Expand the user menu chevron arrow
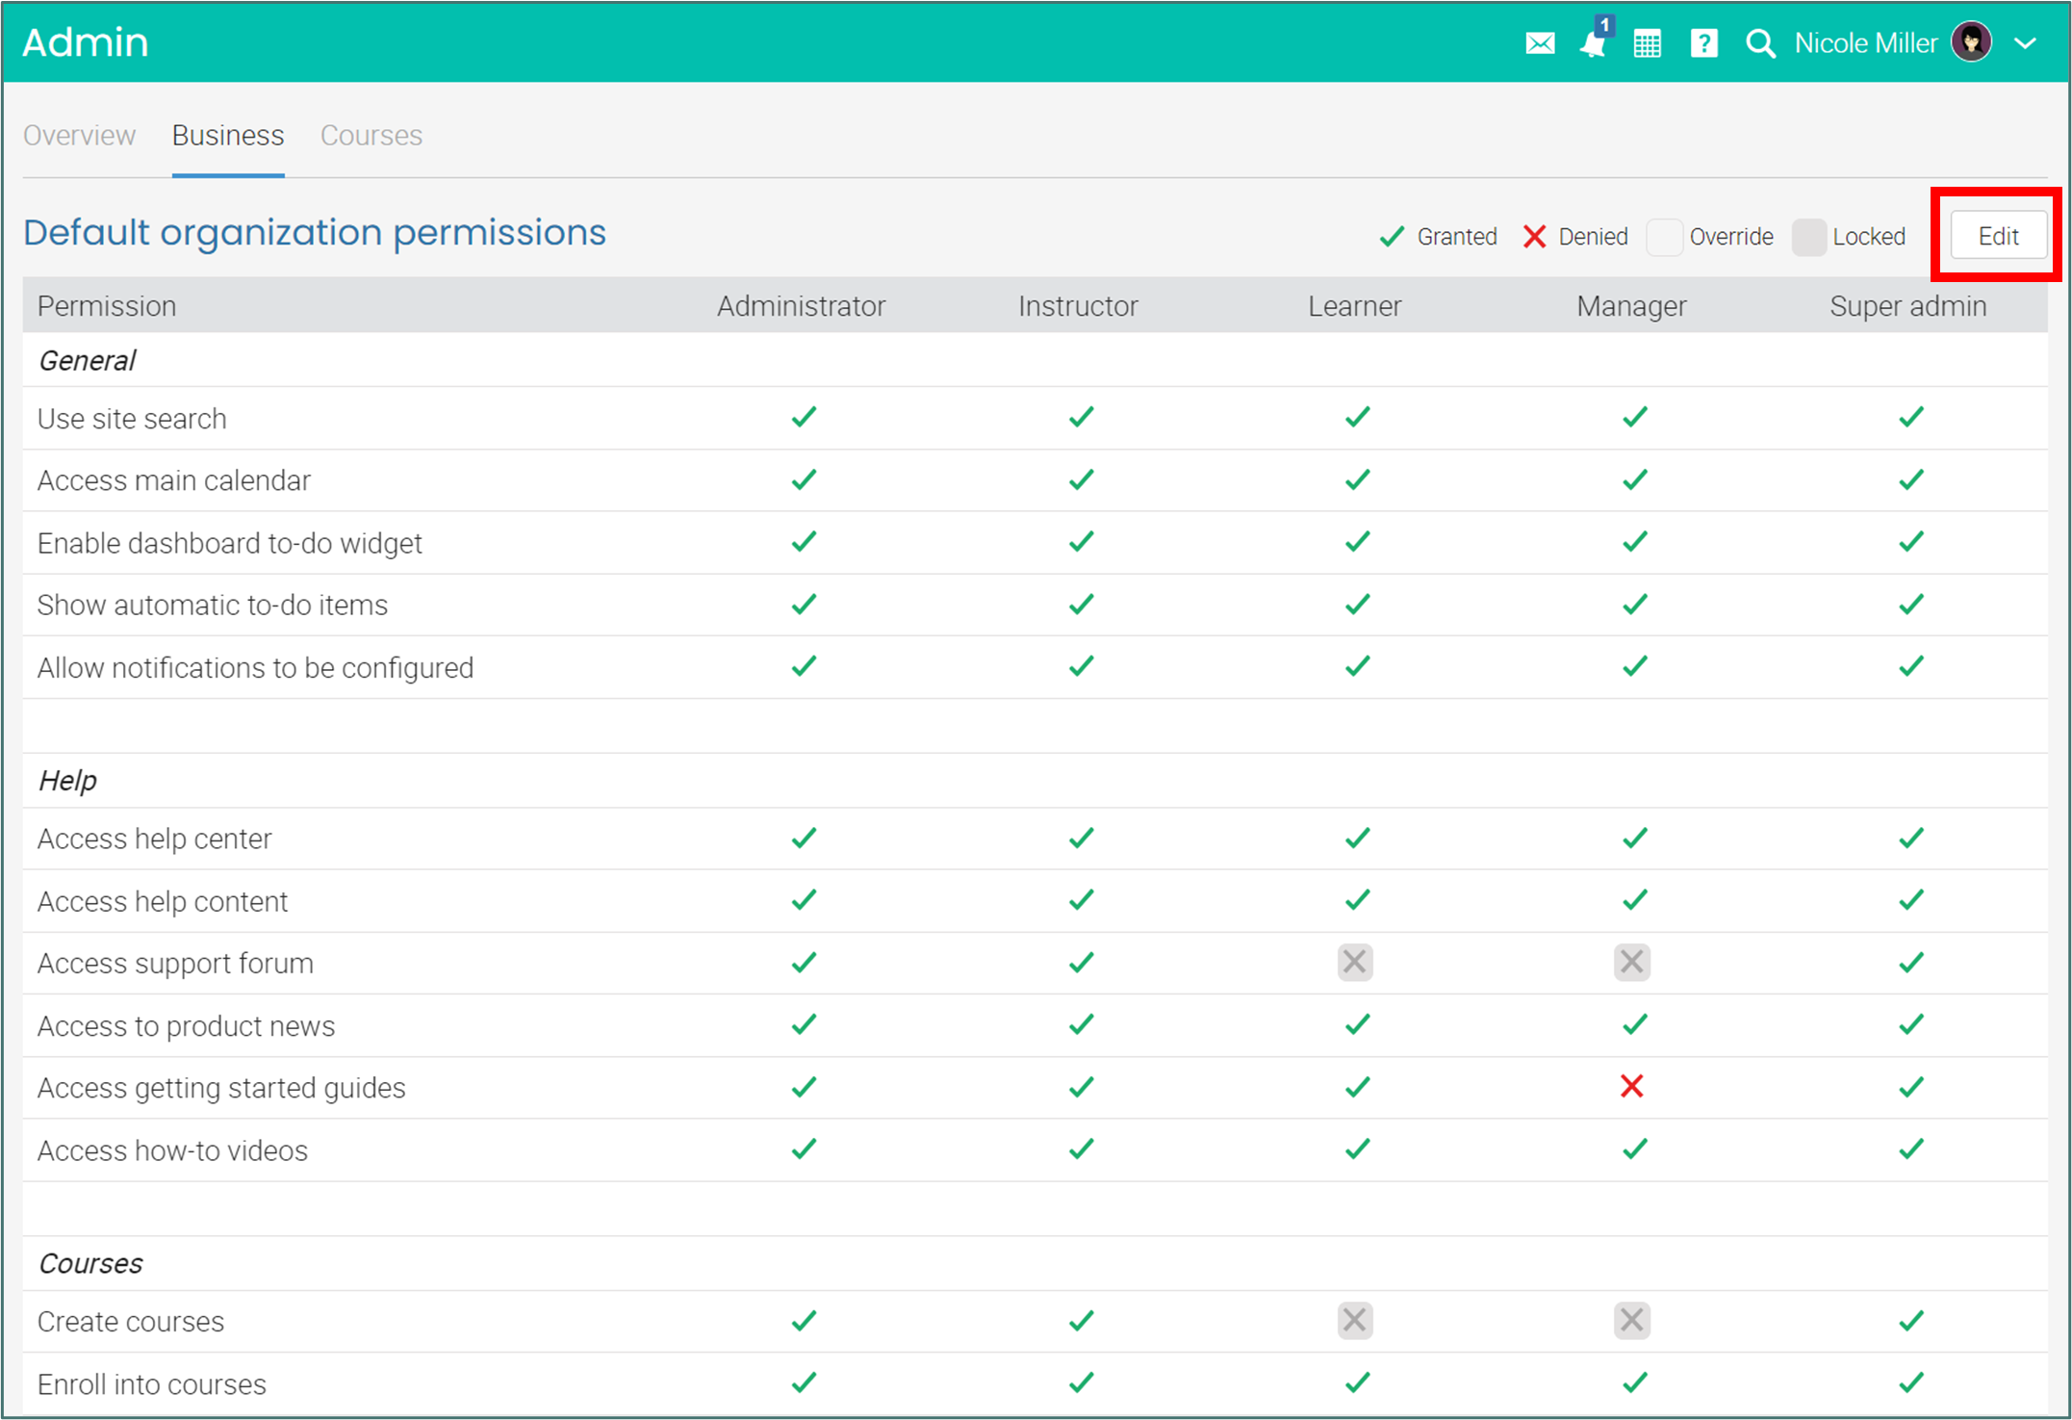Screen dimensions: 2072x1420 click(x=2026, y=43)
